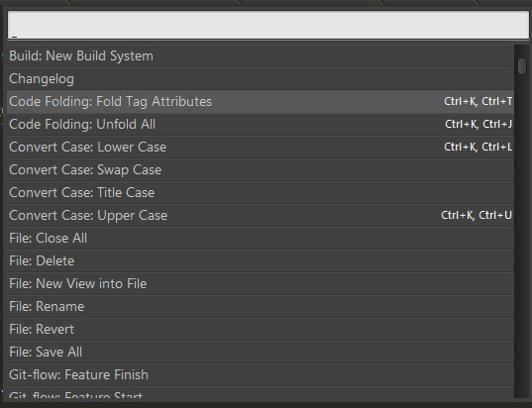This screenshot has height=408, width=532.
Task: Pick the partially visible Git-flow: Feature Start
Action: pos(261,392)
